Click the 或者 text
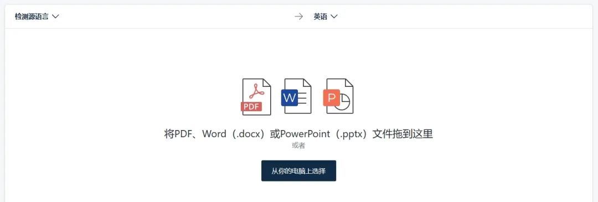Screen dimensions: 598x202 coord(298,145)
